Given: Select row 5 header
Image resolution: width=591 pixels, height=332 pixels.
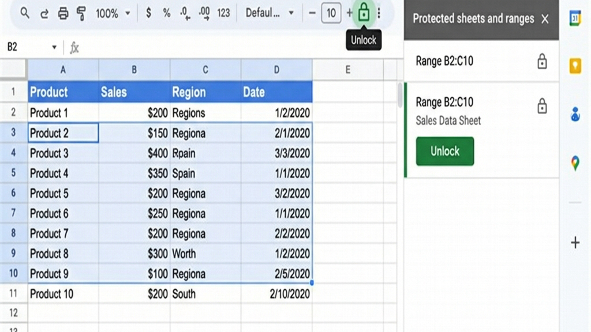Looking at the screenshot, I should [14, 173].
